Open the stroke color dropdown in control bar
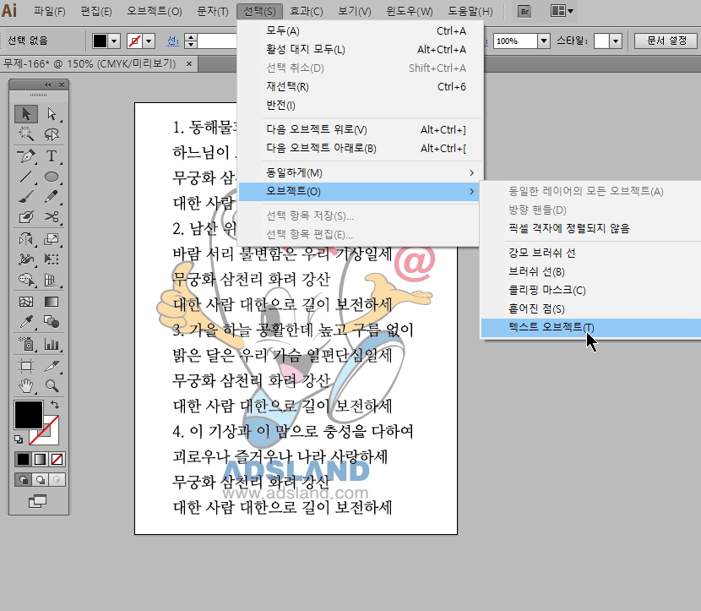701x611 pixels. point(149,41)
